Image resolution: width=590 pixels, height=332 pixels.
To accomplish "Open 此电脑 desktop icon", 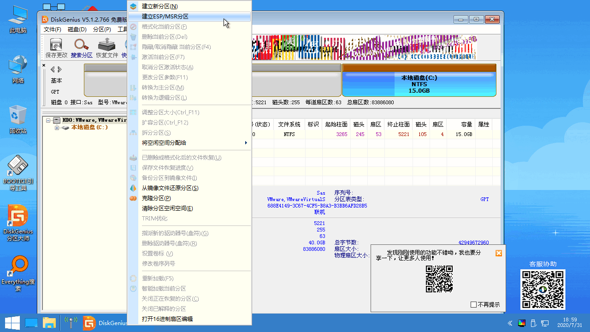I will (18, 20).
